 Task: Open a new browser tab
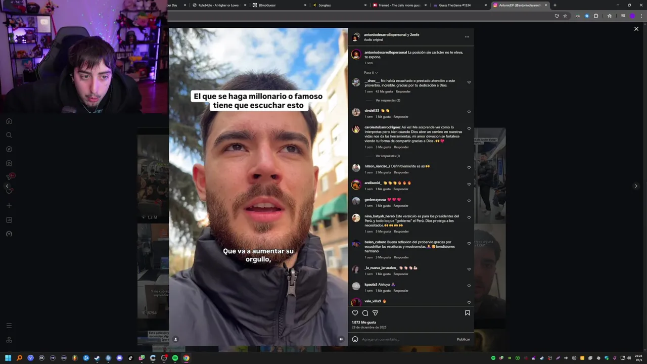(554, 5)
